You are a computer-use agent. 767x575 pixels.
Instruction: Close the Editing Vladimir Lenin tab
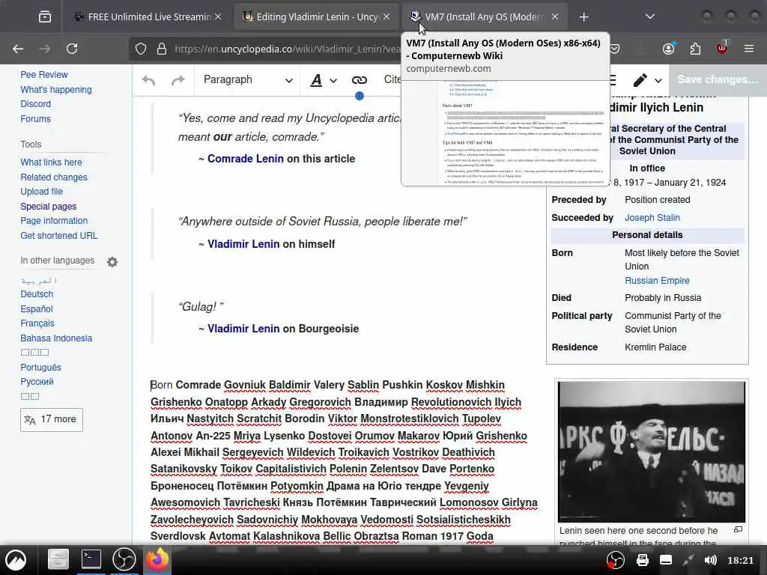click(386, 17)
